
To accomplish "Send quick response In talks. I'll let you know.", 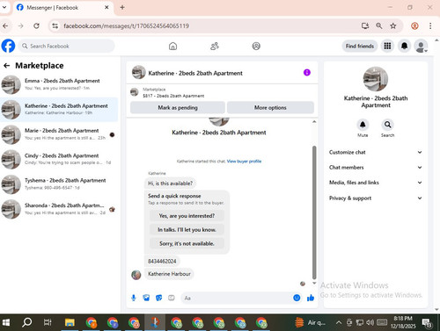I will [x=187, y=229].
